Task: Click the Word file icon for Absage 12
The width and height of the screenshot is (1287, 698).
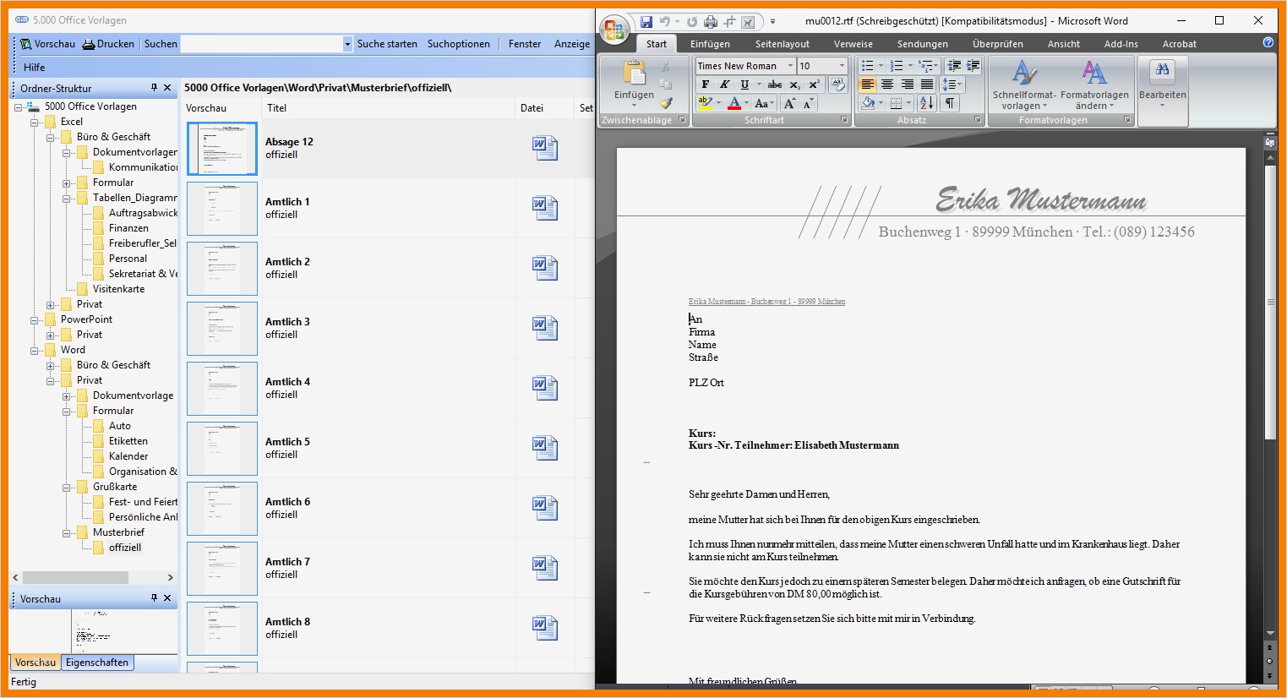Action: [544, 148]
